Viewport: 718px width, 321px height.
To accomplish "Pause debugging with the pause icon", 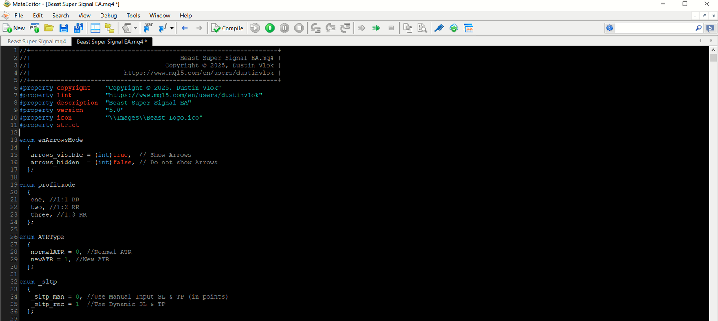I will [285, 28].
